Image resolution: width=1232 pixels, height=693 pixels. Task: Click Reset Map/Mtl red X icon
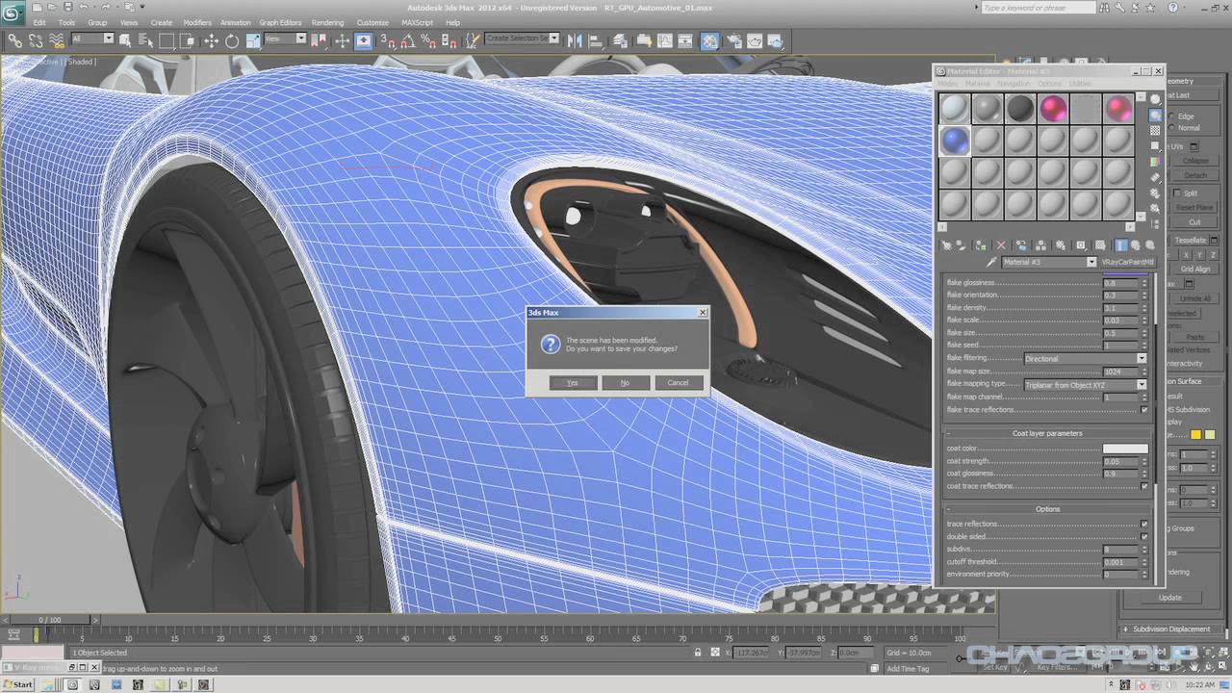pos(1000,245)
